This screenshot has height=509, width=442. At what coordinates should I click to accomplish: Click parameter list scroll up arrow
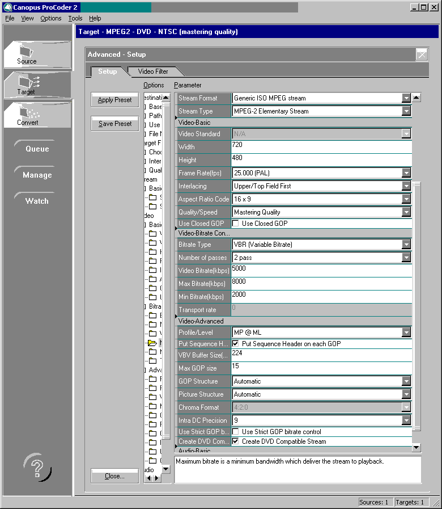point(416,98)
